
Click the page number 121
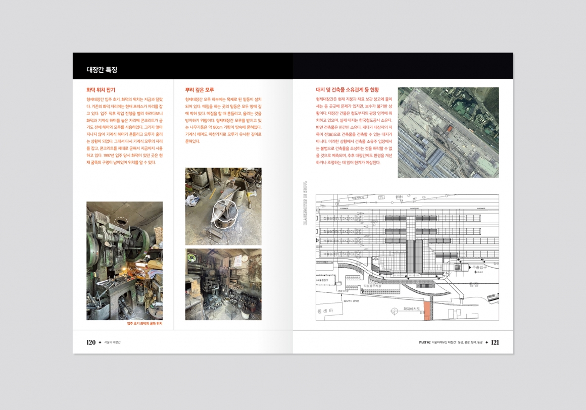pyautogui.click(x=495, y=342)
